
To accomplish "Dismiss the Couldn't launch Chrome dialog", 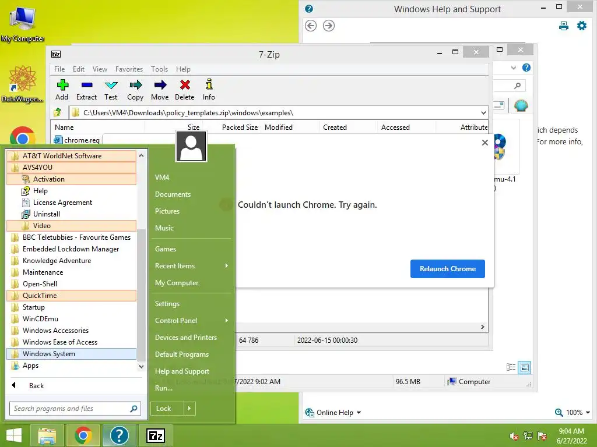I will click(x=484, y=143).
